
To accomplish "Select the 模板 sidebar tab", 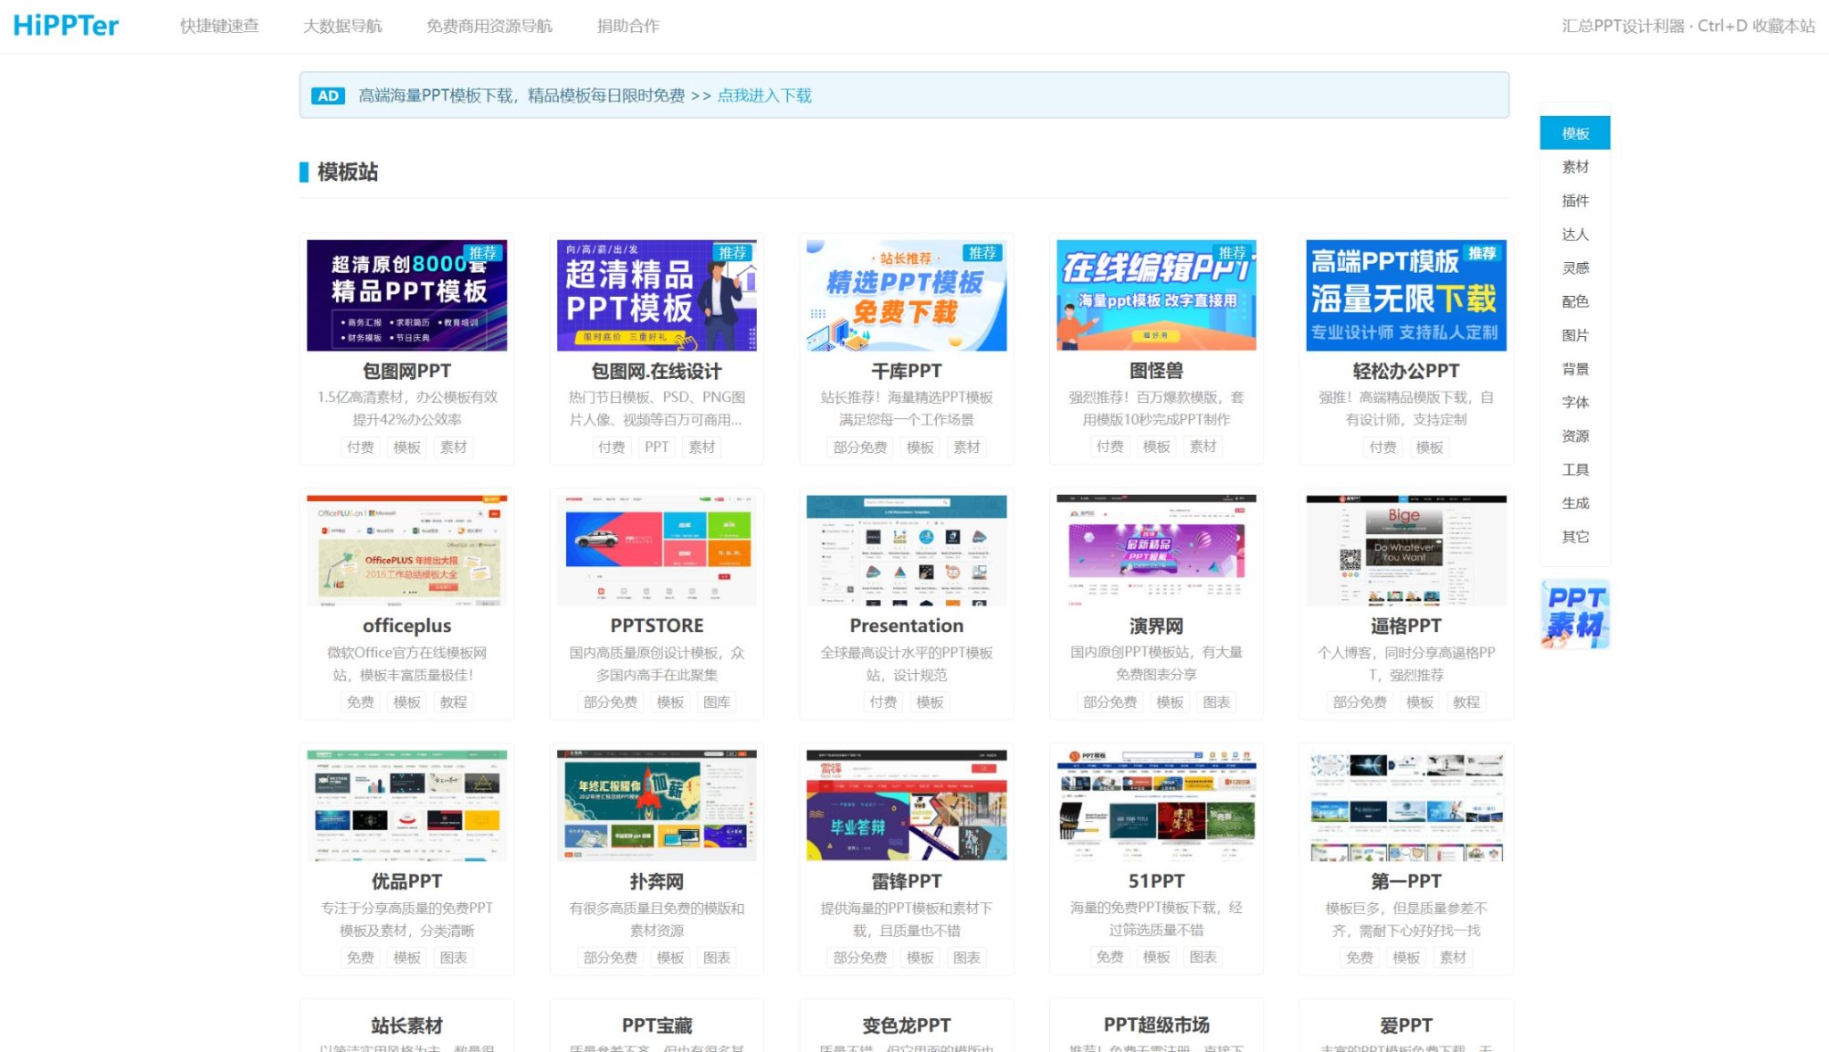I will tap(1574, 133).
